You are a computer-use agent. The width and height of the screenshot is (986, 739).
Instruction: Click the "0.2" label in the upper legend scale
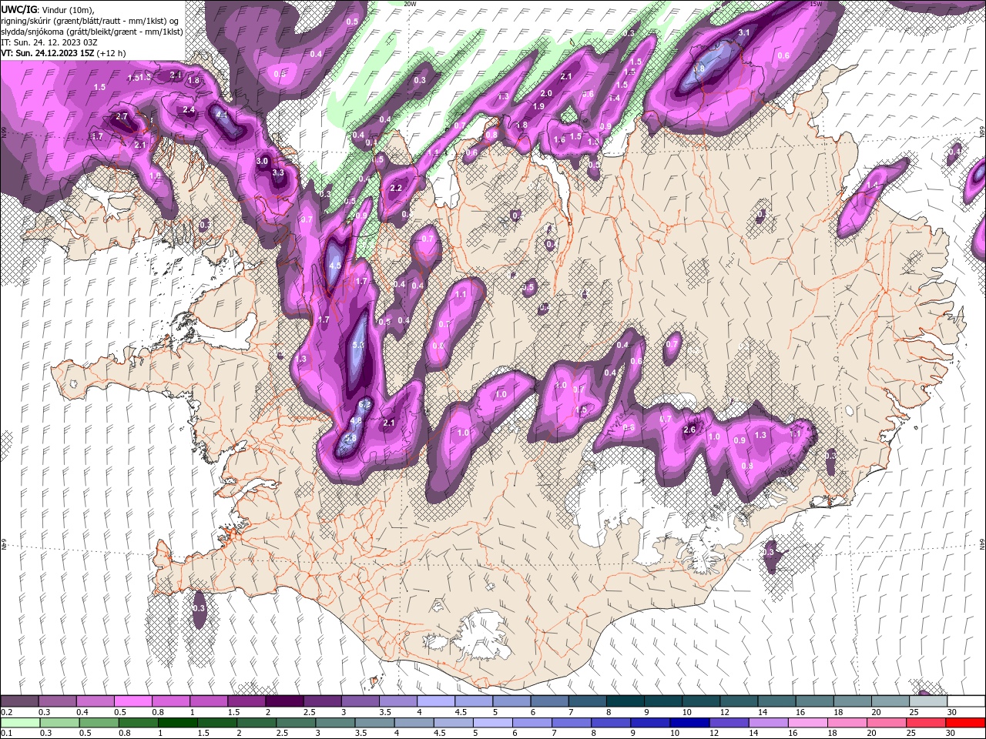click(x=7, y=712)
